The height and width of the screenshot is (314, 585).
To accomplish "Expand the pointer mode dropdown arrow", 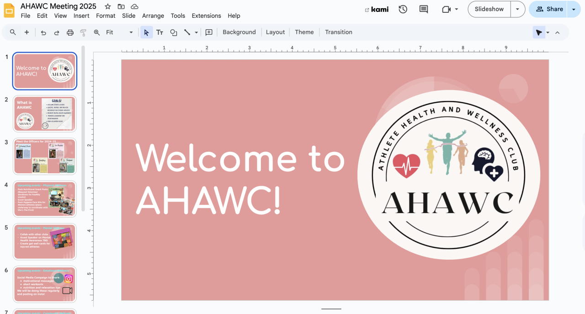I will click(548, 32).
